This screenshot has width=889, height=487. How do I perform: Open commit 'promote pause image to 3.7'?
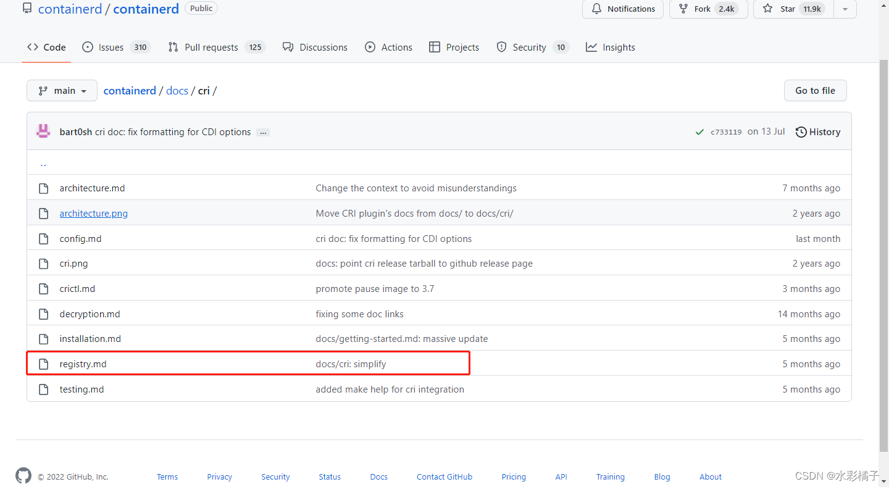[375, 289]
